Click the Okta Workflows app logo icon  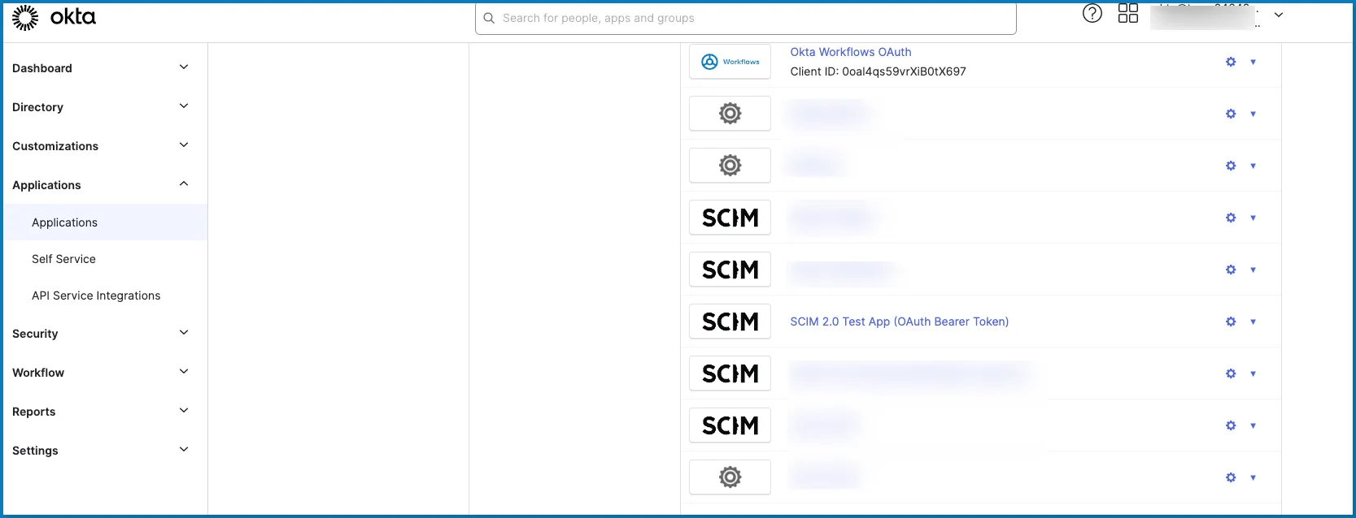[x=730, y=62]
